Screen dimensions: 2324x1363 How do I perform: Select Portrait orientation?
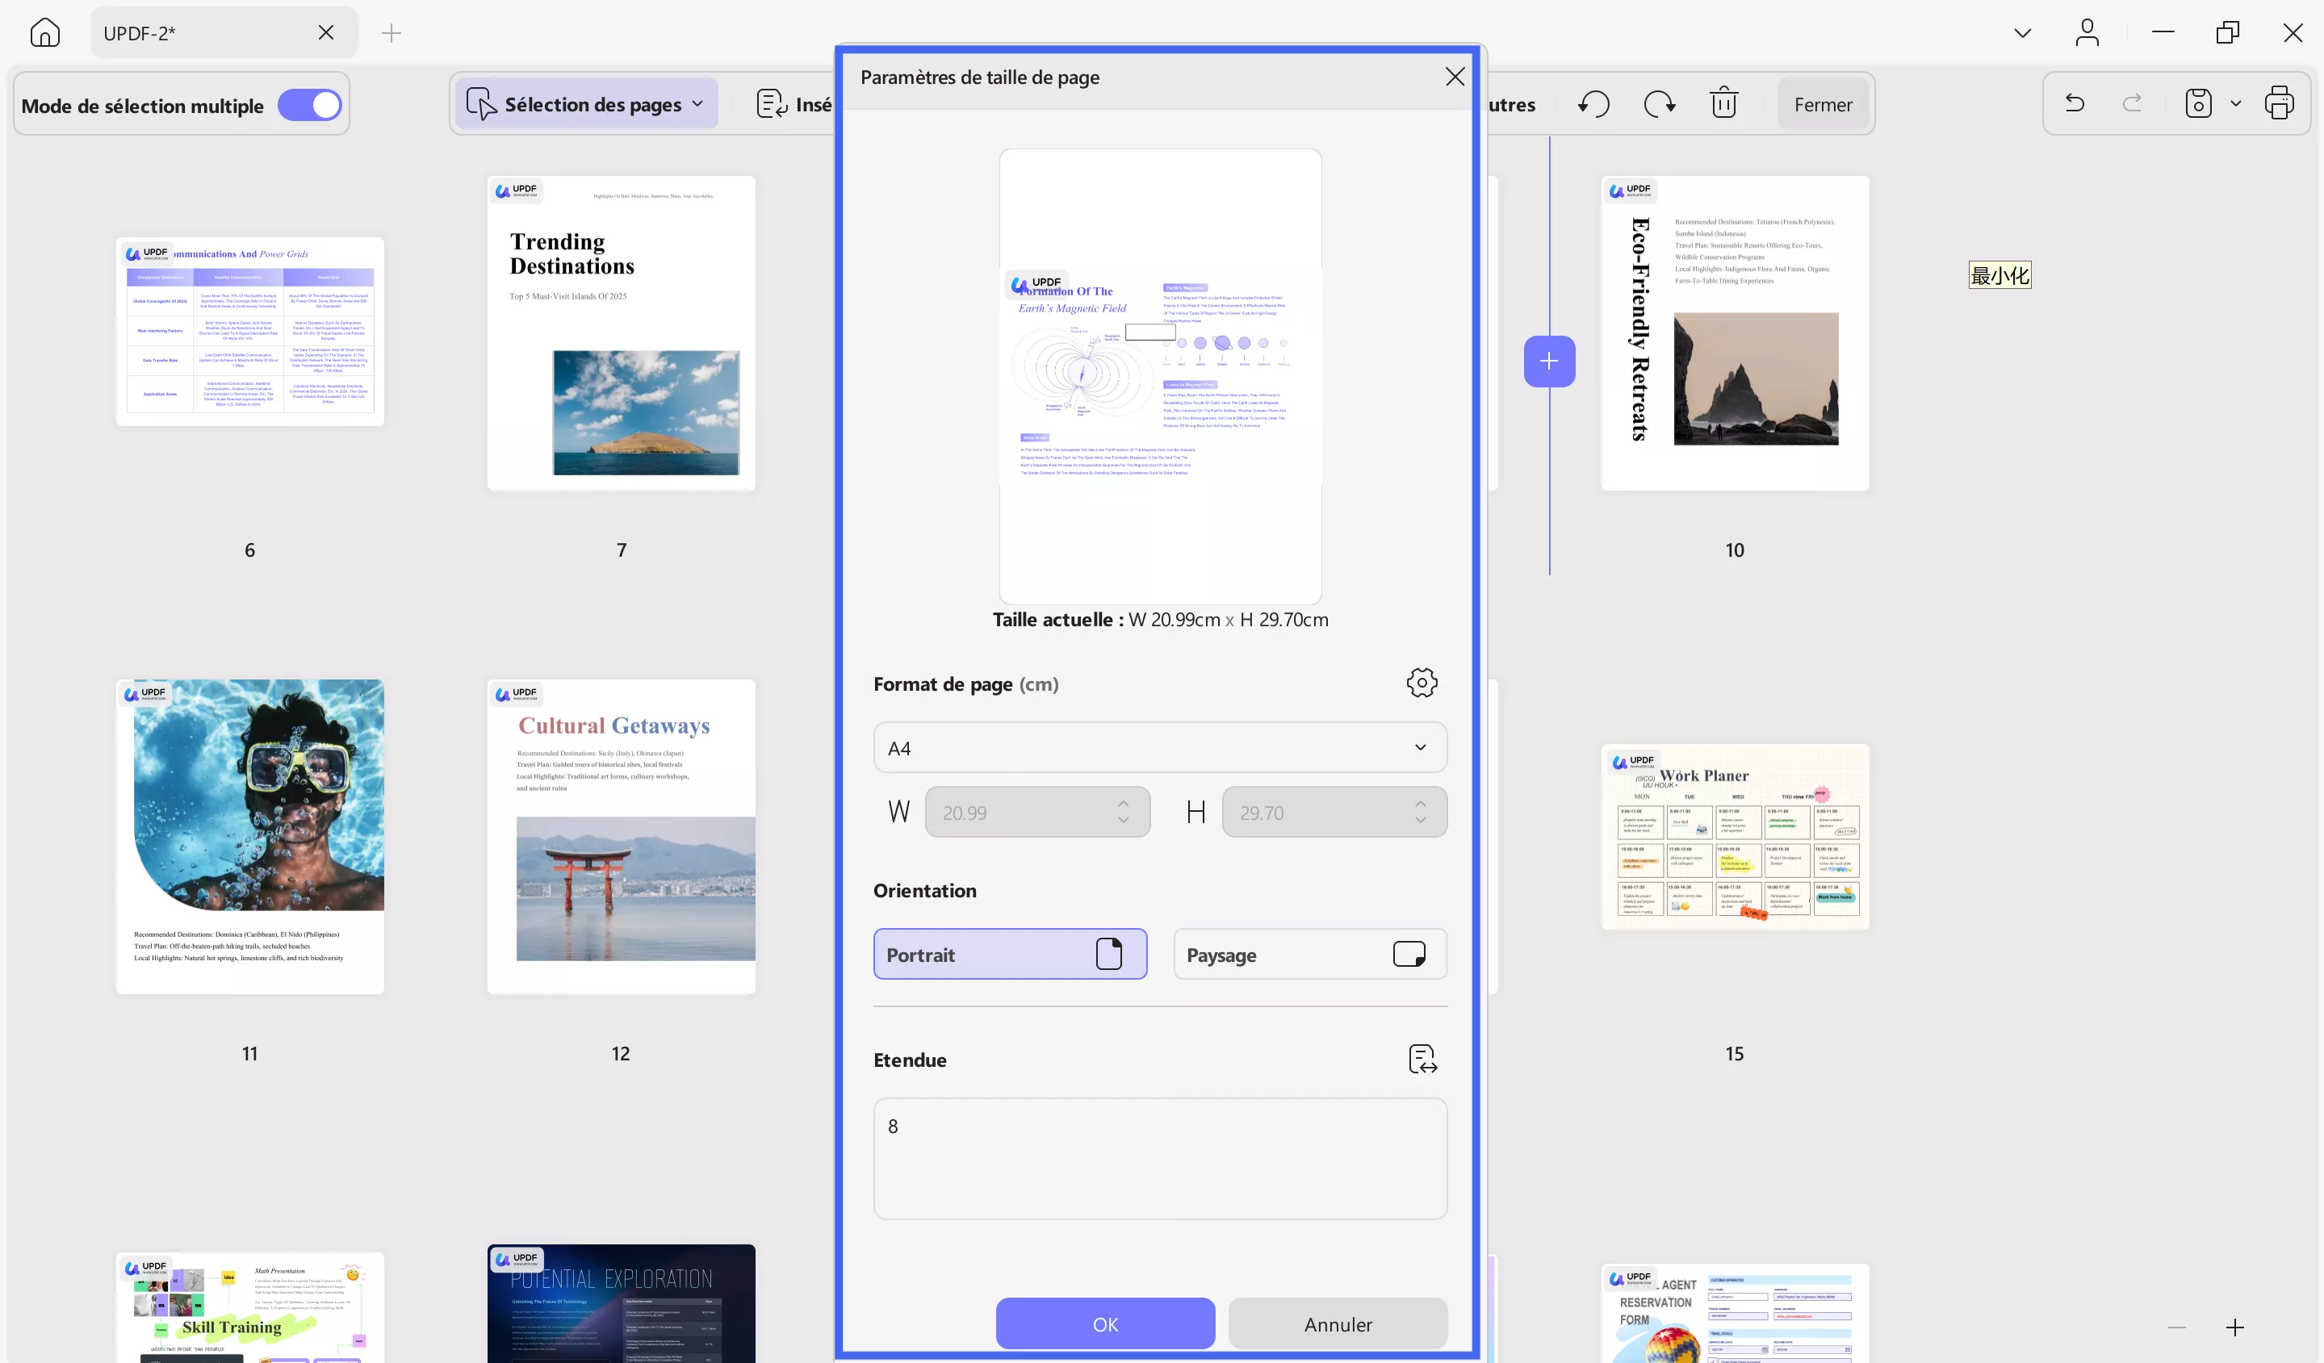1010,955
